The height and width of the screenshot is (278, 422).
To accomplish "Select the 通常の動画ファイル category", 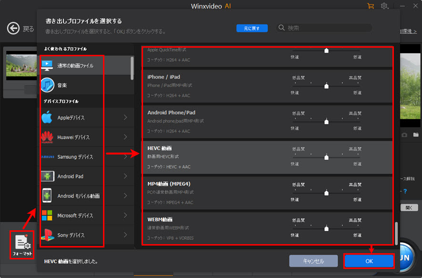I will pyautogui.click(x=85, y=65).
